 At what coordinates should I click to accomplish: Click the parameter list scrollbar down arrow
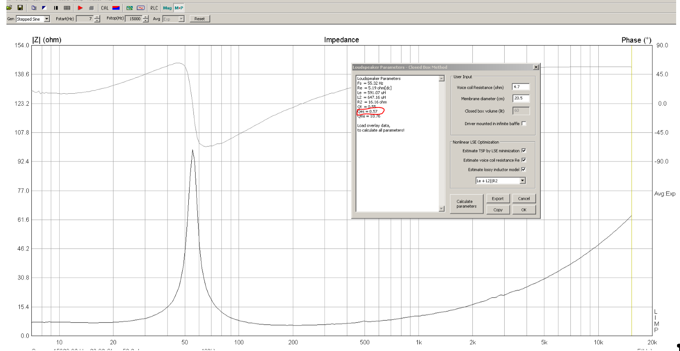[x=441, y=209]
